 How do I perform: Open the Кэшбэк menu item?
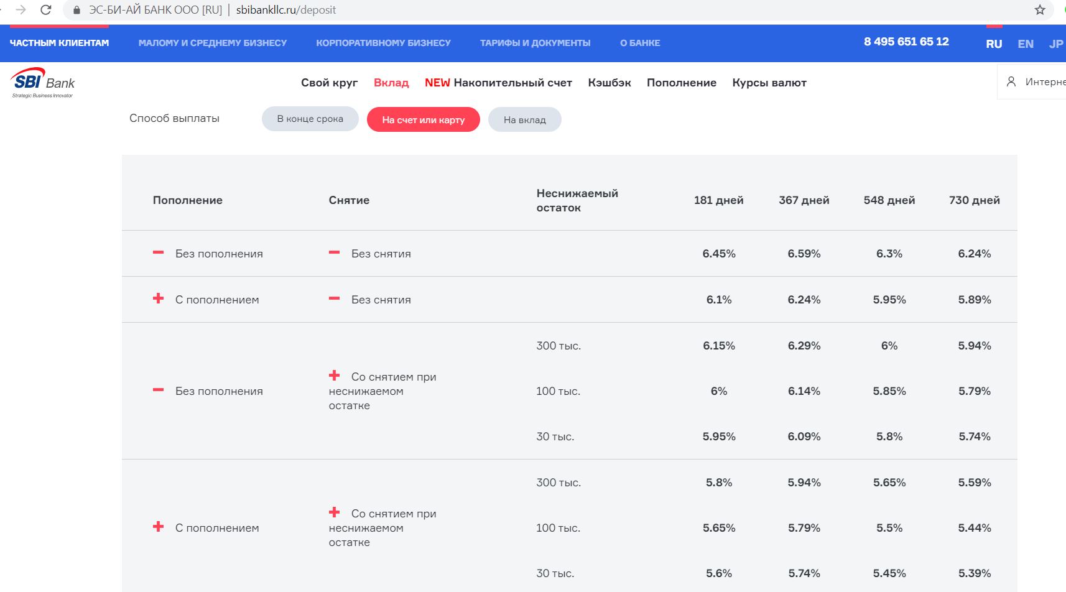point(609,83)
